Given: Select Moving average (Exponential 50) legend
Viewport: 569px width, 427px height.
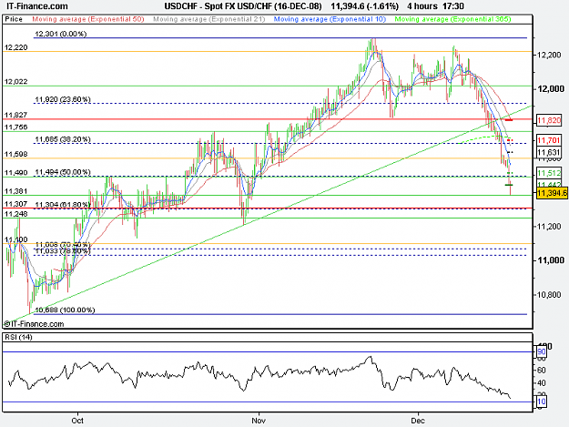Looking at the screenshot, I should (x=88, y=19).
